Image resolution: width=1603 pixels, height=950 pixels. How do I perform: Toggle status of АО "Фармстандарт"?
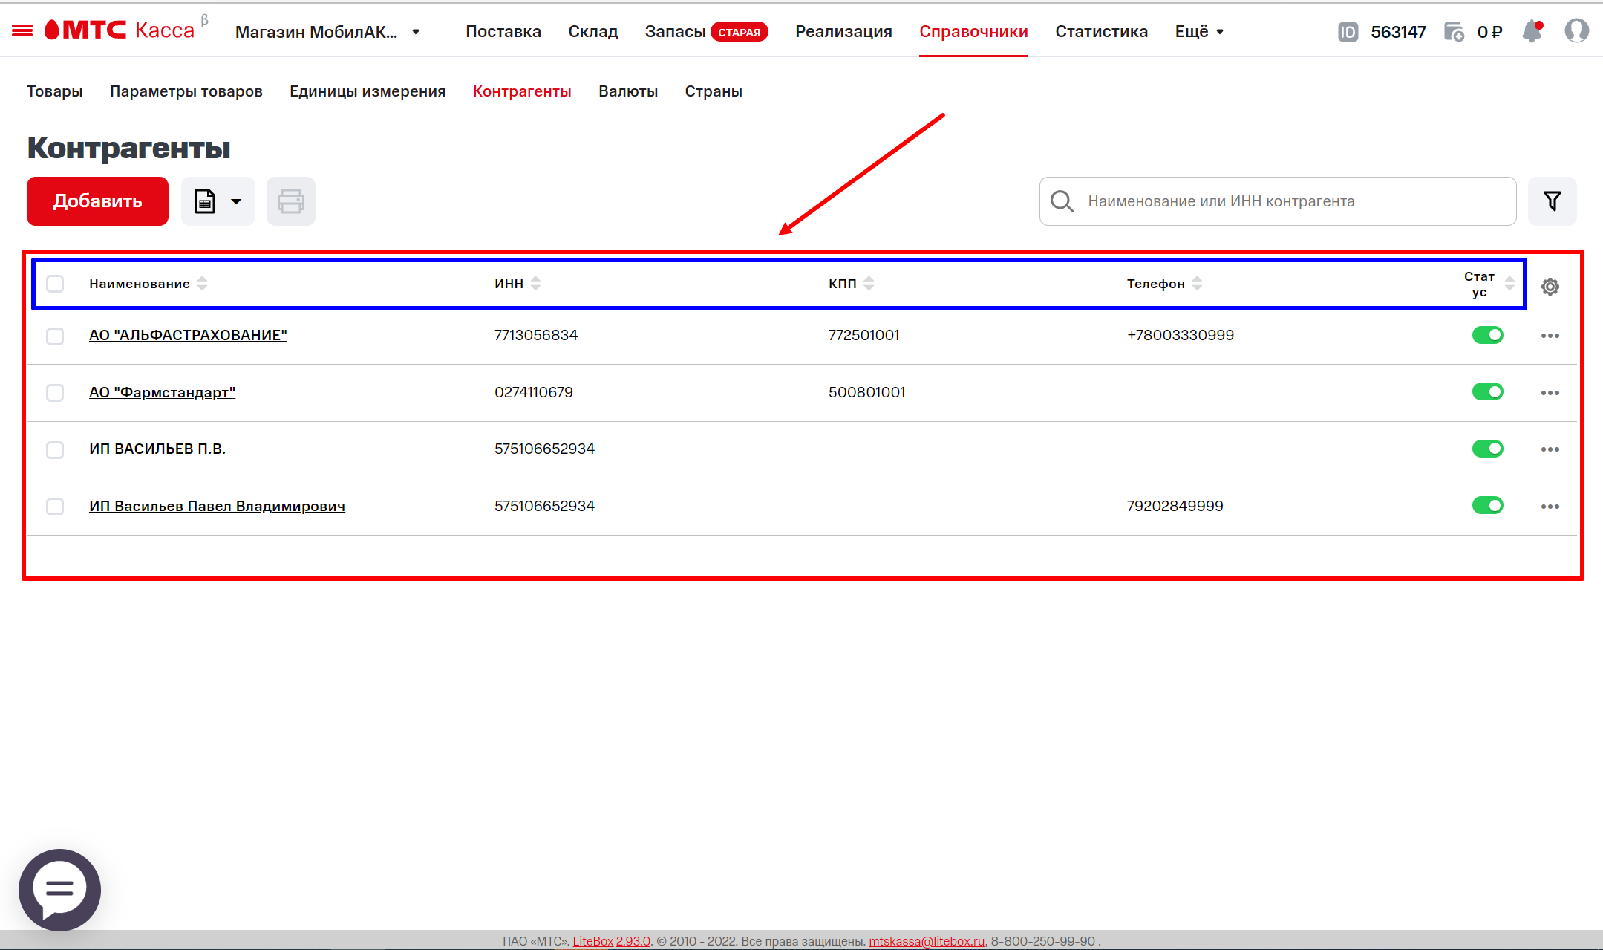(x=1488, y=391)
